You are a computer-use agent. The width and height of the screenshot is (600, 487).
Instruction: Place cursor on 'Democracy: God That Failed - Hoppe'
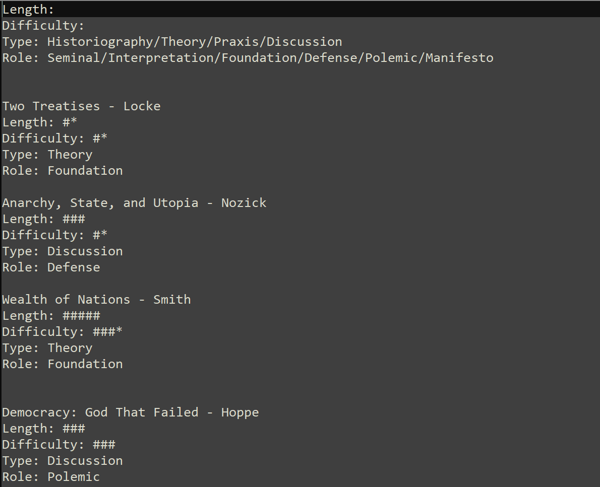point(130,412)
